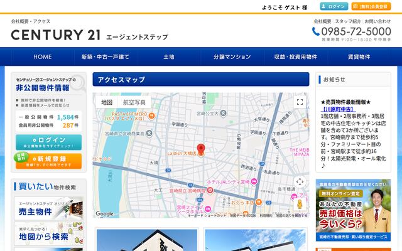Viewport: 402px width, 251px height.
Task: Click the ログイン button in top bar
Action: point(334,6)
